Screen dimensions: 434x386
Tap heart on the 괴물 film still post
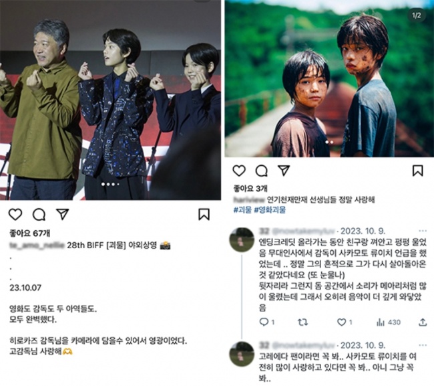(239, 171)
